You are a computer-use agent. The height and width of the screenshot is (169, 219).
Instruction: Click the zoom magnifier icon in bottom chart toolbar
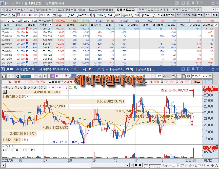[x=204, y=165]
